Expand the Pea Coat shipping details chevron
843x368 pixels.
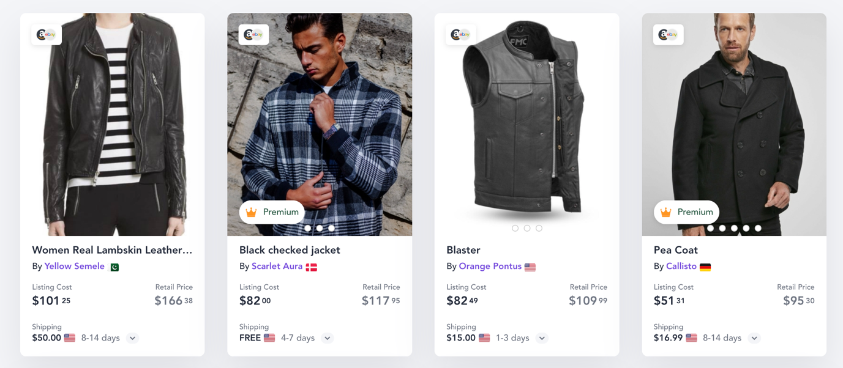coord(754,338)
